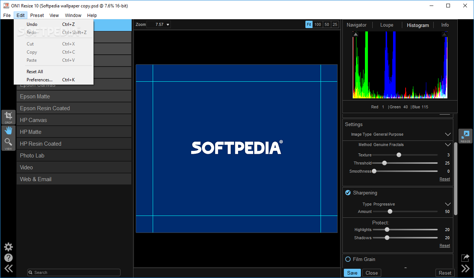Click the Softpedia image preview
The image size is (474, 278).
(x=237, y=149)
